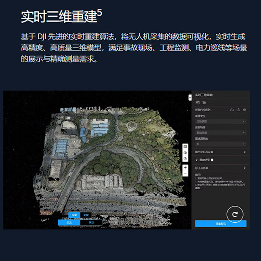Open the reconstruction scene dropdown
This screenshot has height=261, width=261.
[x=221, y=133]
